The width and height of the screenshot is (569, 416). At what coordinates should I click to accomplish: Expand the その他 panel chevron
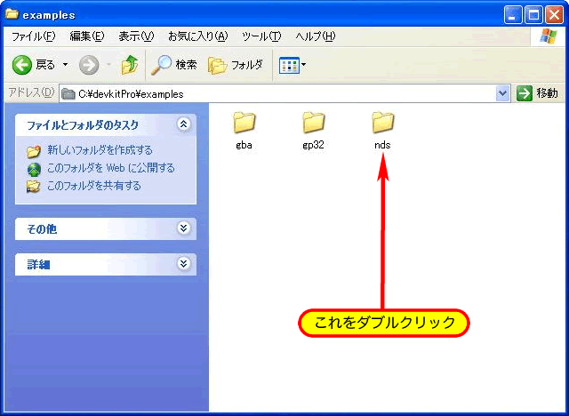tap(184, 228)
